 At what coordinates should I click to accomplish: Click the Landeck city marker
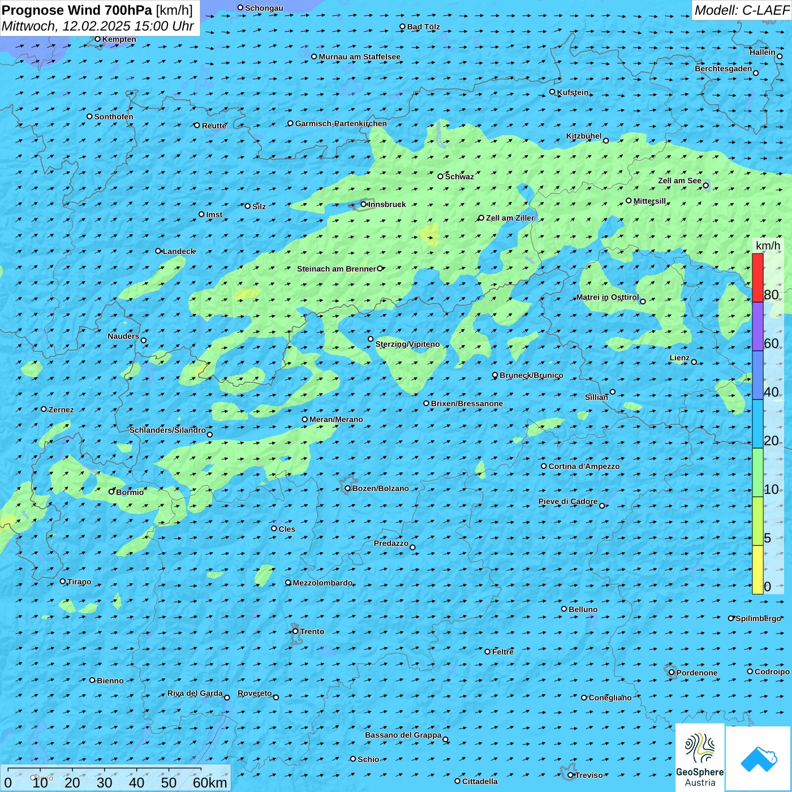click(158, 251)
